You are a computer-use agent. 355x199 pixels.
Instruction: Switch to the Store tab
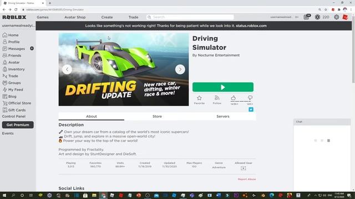(157, 117)
